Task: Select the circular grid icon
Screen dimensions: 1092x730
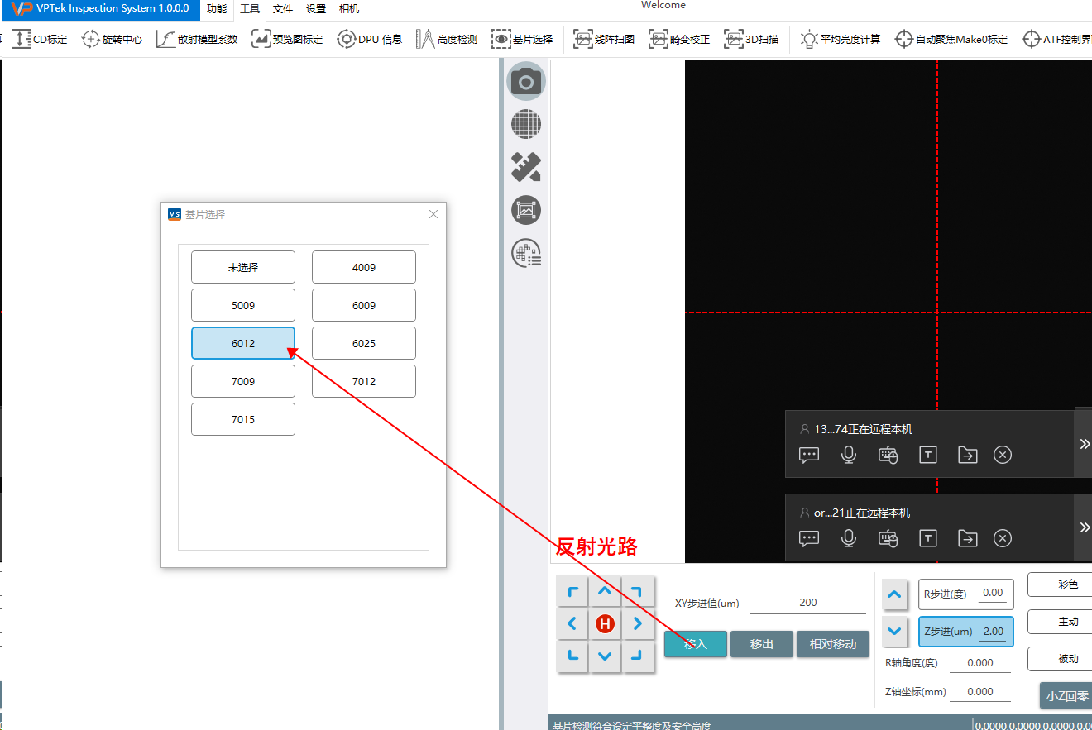Action: click(x=526, y=124)
